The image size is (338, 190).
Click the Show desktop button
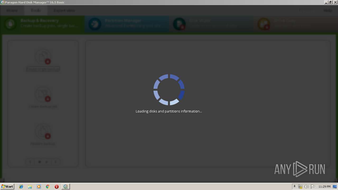(335, 187)
